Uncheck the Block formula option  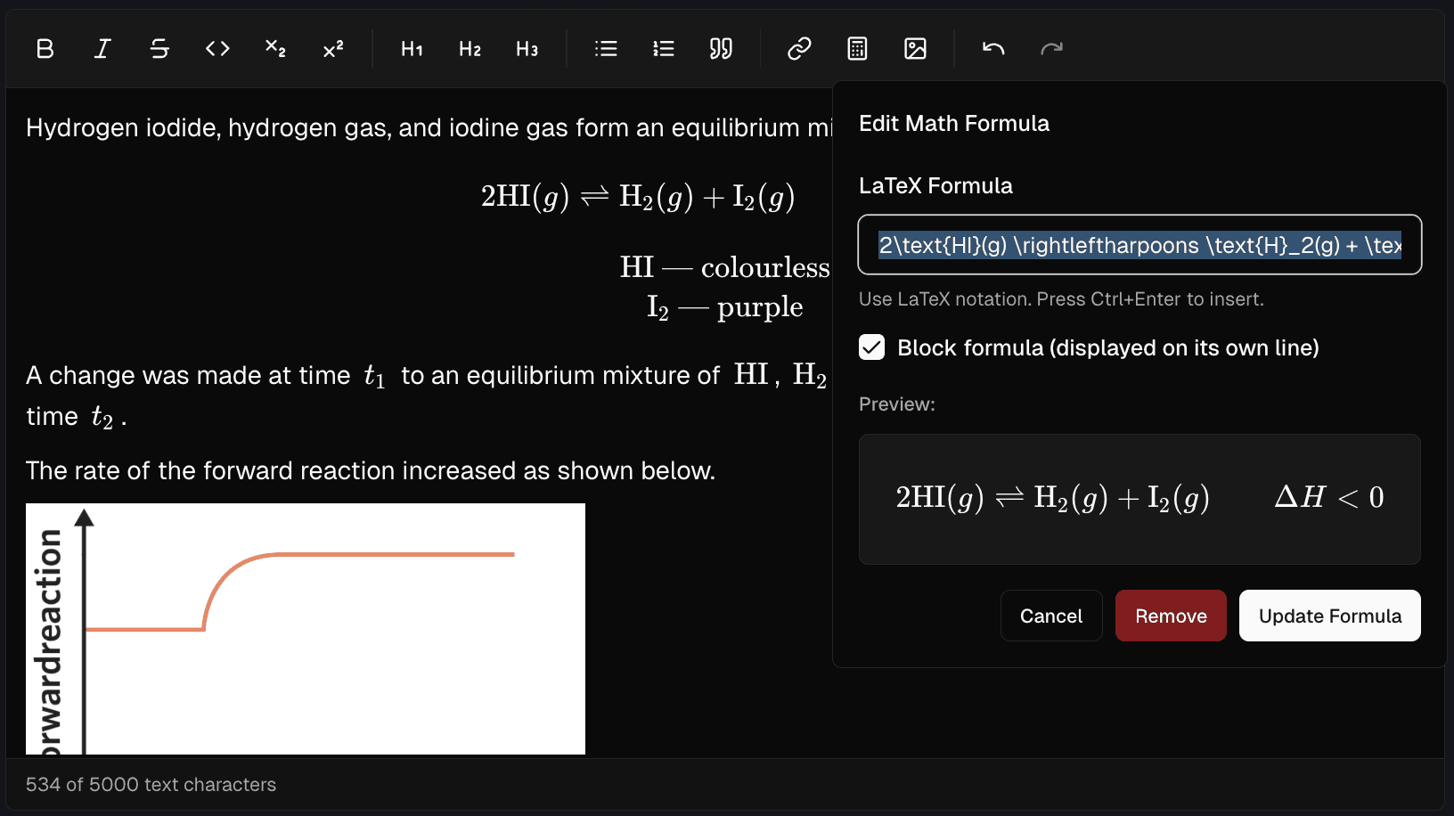871,347
